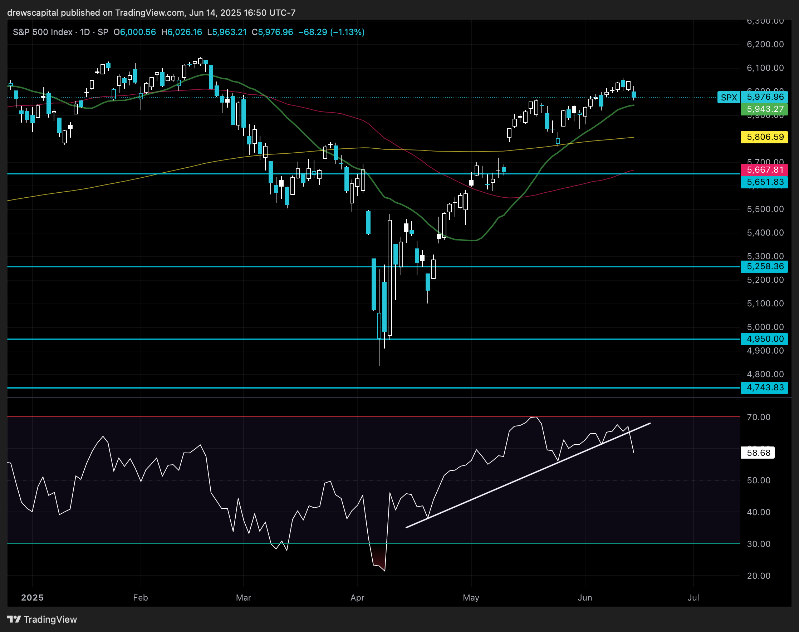Select the 5,651.83 horizontal line label
Image resolution: width=799 pixels, height=632 pixels.
[765, 182]
